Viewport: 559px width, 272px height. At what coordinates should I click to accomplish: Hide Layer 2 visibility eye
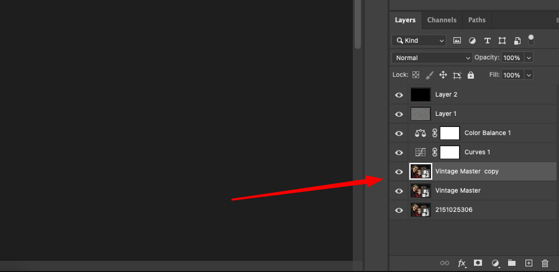399,95
